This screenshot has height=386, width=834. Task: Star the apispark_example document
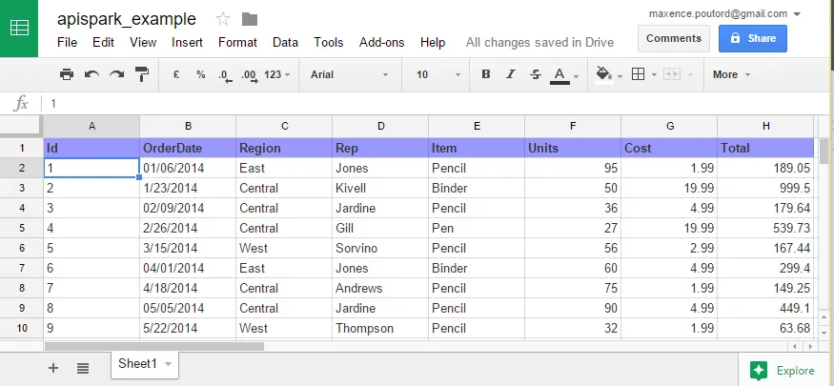click(x=223, y=20)
